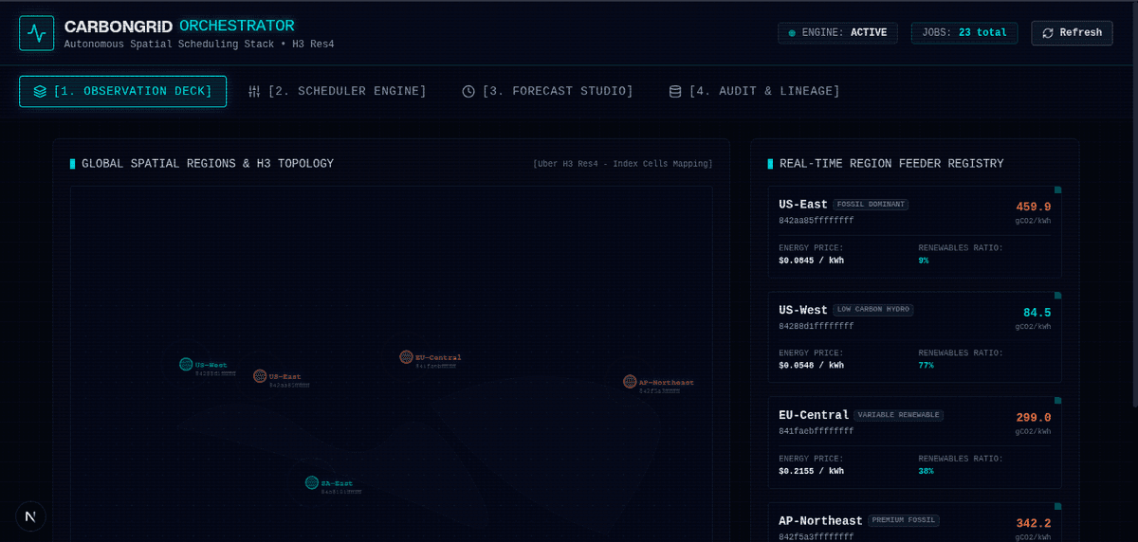1138x542 pixels.
Task: Click the Jobs 23 total badge
Action: (x=964, y=33)
